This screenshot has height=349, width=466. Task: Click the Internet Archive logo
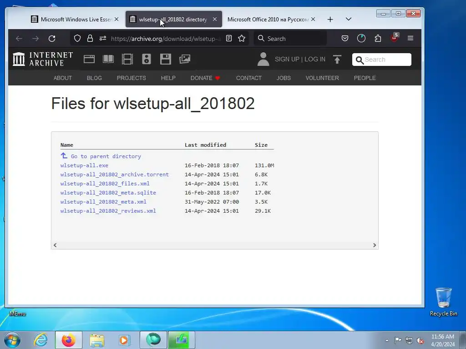(43, 59)
